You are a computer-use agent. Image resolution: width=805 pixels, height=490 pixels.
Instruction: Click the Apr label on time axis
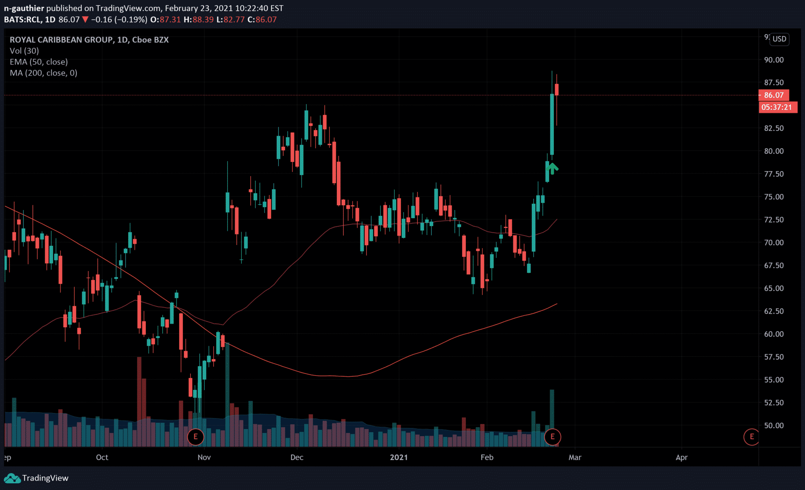[x=682, y=457]
